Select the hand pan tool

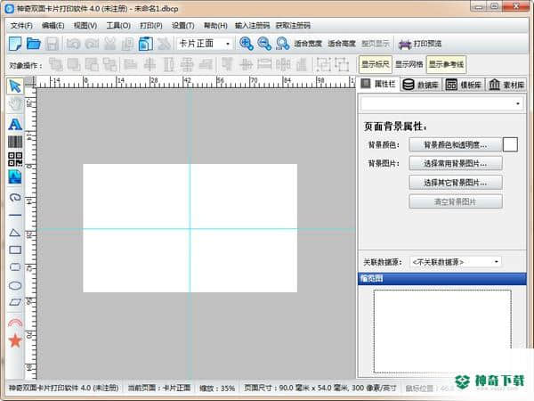tap(15, 104)
